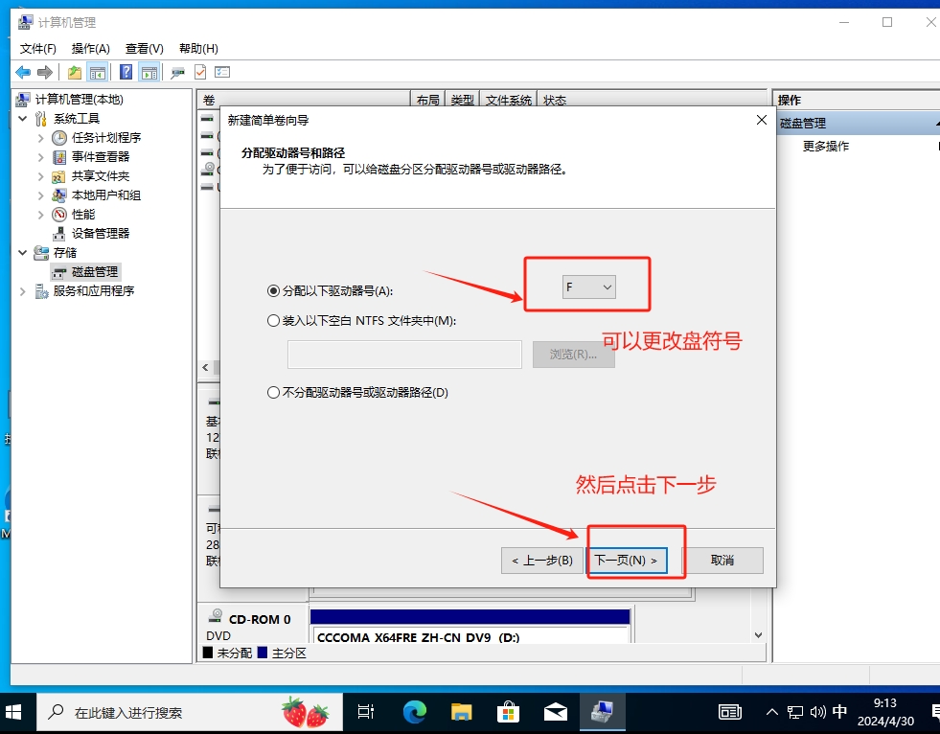Expand the 性能 node arrow
The width and height of the screenshot is (940, 734).
pyautogui.click(x=40, y=215)
